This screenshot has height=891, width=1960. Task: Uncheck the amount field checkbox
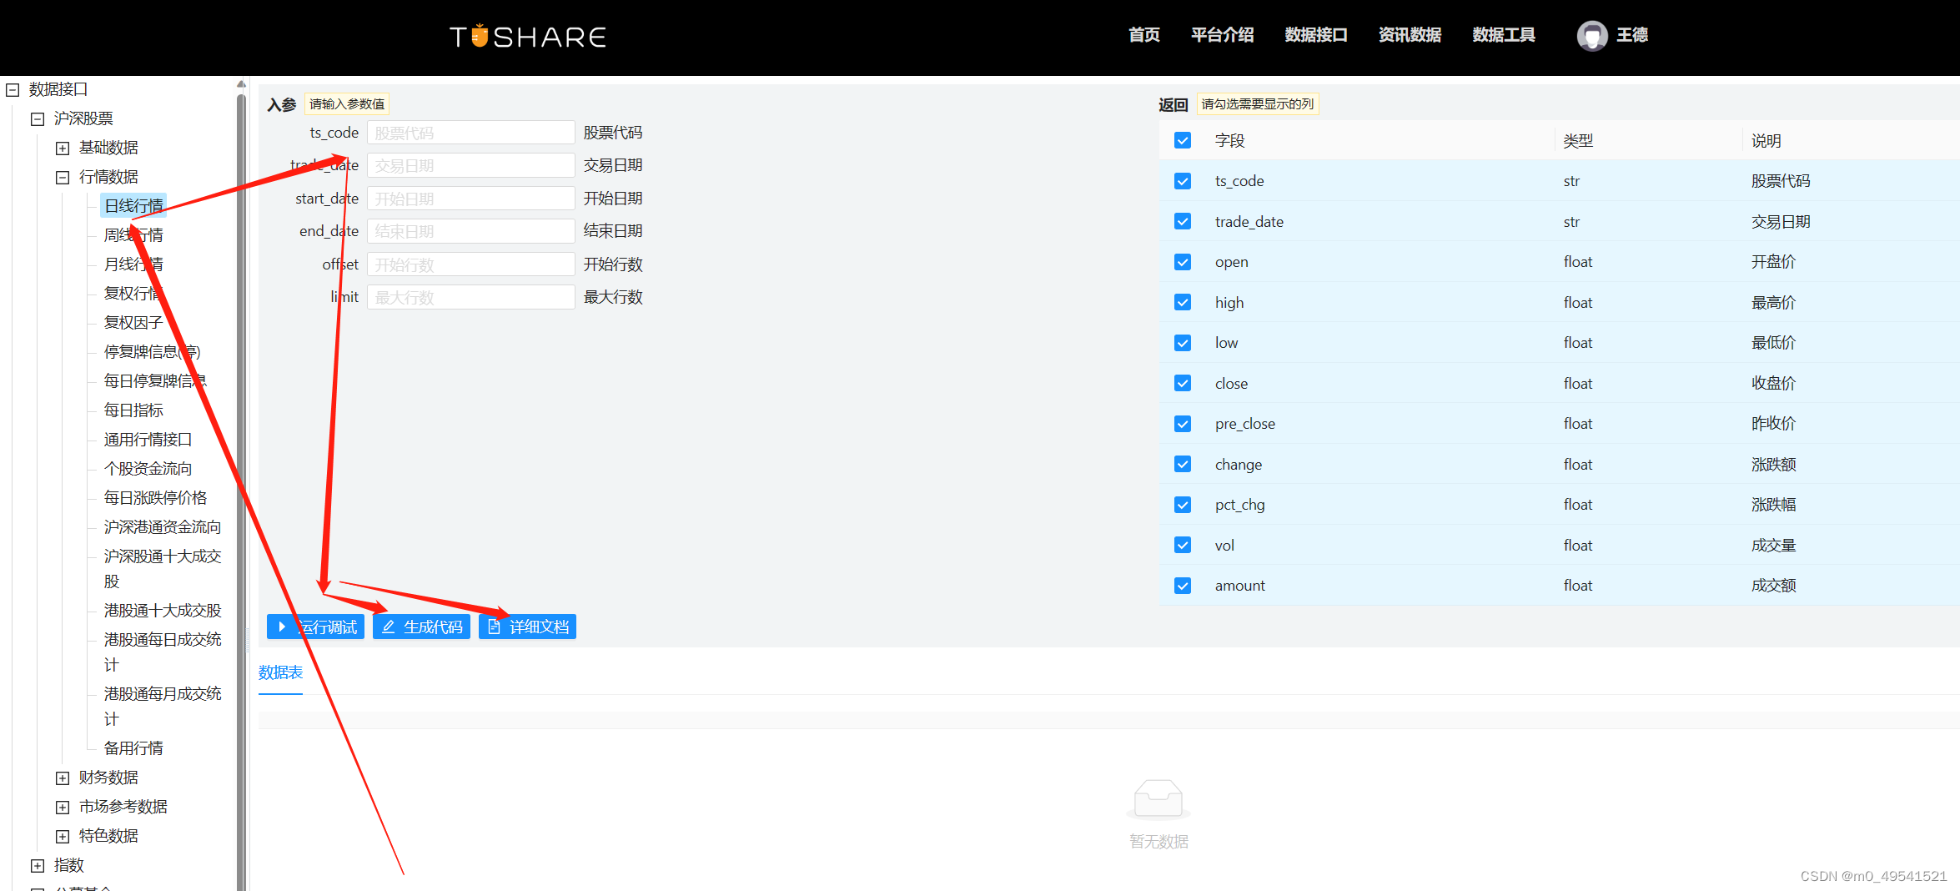tap(1182, 585)
